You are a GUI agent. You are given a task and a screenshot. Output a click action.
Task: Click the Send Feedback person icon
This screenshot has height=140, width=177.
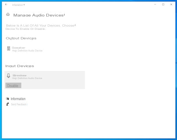(x=8, y=104)
